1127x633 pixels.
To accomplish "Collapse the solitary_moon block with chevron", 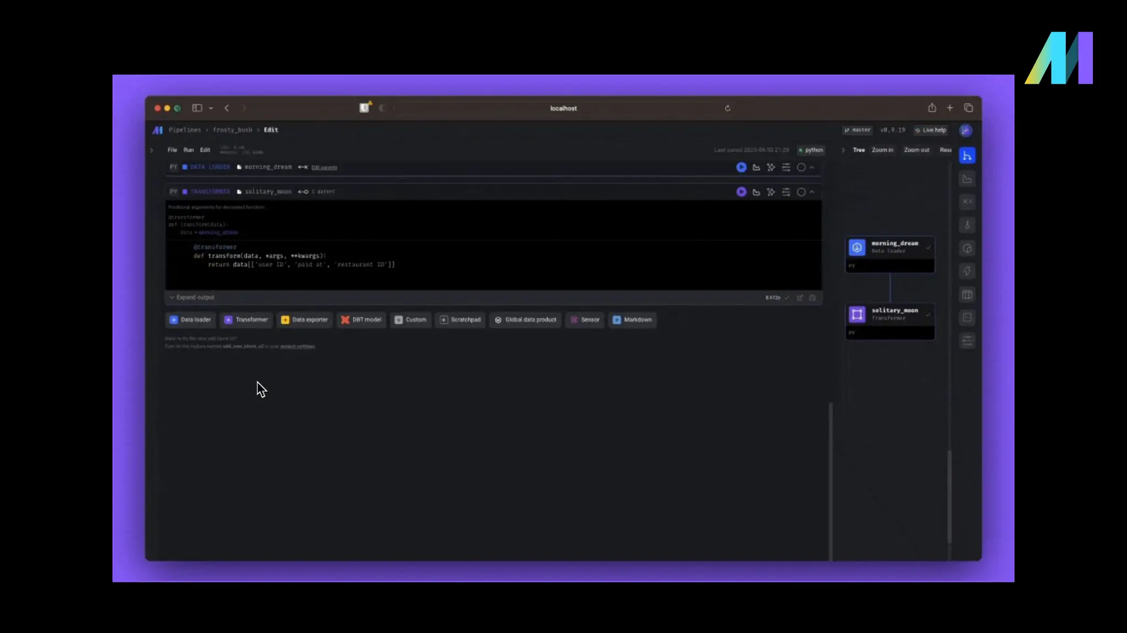I will [812, 192].
